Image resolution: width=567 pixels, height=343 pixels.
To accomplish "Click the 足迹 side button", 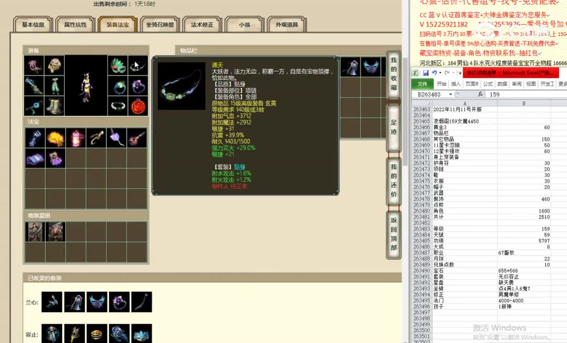I will point(393,127).
